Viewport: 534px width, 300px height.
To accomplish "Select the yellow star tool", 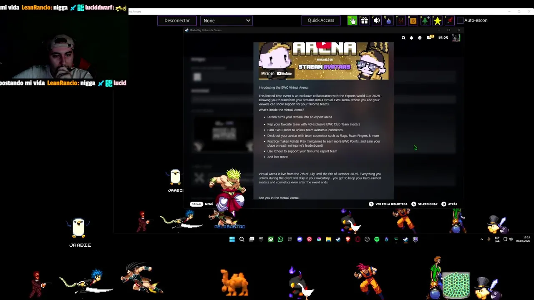I will tap(437, 20).
